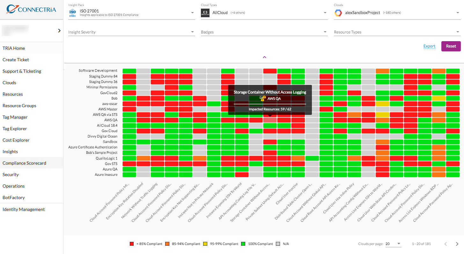The image size is (464, 254).
Task: Go to the Insights page
Action: click(x=32, y=152)
